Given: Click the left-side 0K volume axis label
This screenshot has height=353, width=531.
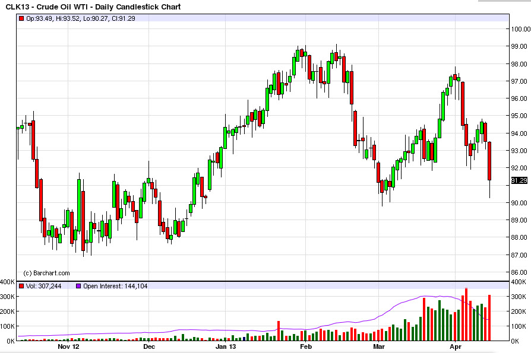Looking at the screenshot, I should pos(11,341).
